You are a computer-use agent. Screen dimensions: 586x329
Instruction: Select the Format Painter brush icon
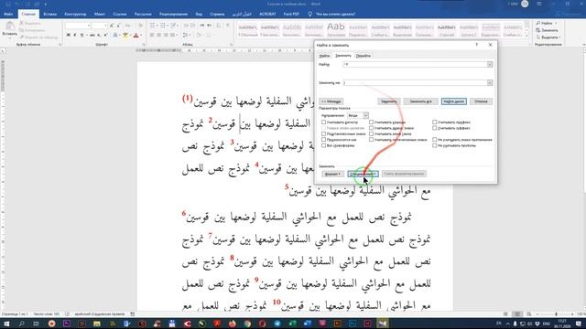tap(22, 37)
